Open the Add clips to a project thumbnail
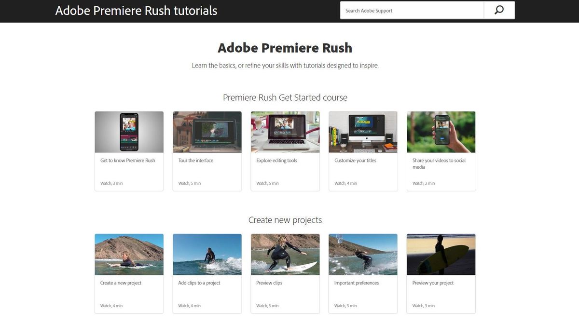The image size is (579, 325). click(x=207, y=255)
